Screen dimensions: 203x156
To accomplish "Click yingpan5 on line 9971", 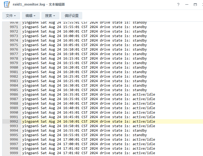I will pos(30,27).
